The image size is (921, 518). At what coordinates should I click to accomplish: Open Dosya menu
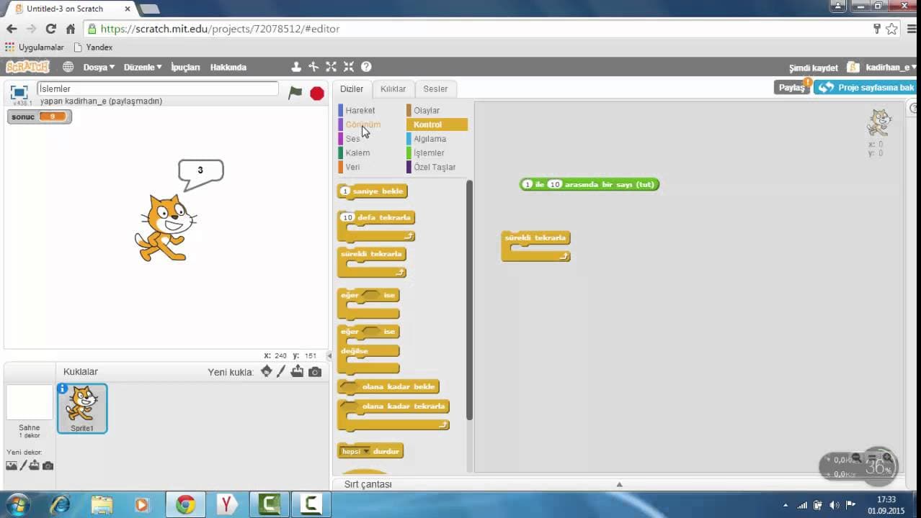point(99,67)
